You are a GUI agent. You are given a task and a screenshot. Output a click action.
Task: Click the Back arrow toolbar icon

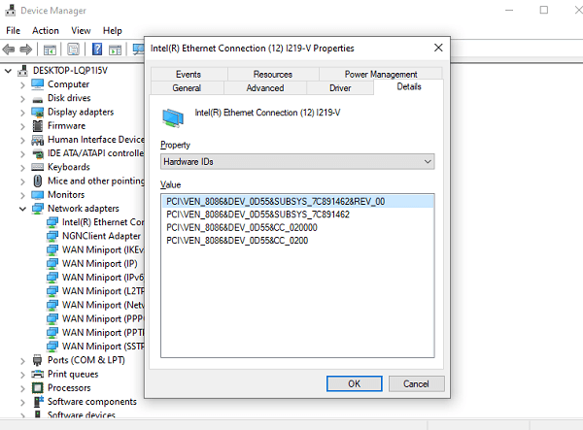[x=9, y=49]
